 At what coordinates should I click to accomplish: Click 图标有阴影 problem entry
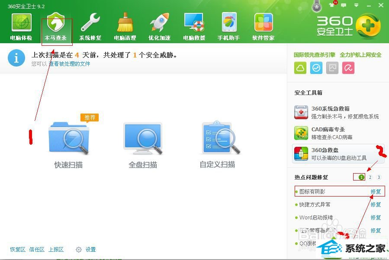(x=312, y=191)
